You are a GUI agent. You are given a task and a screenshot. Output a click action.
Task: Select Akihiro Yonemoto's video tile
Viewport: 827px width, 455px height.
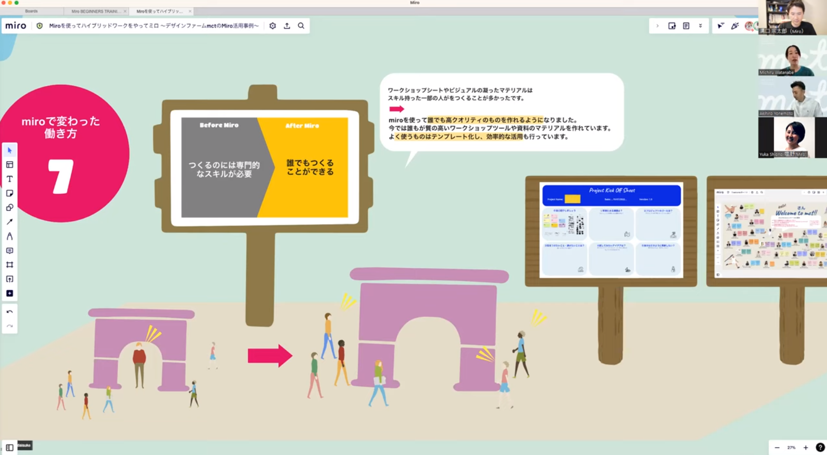tap(792, 97)
